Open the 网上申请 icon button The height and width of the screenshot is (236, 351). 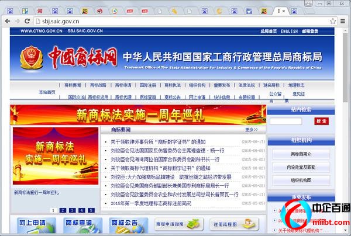[x=32, y=224]
